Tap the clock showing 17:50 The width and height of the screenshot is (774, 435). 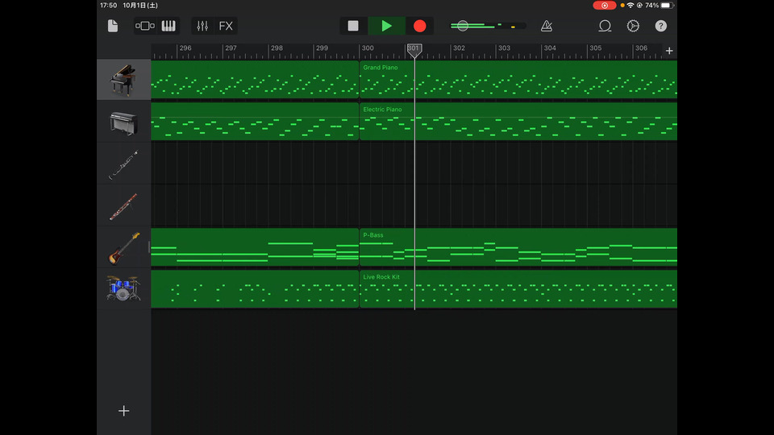[108, 6]
